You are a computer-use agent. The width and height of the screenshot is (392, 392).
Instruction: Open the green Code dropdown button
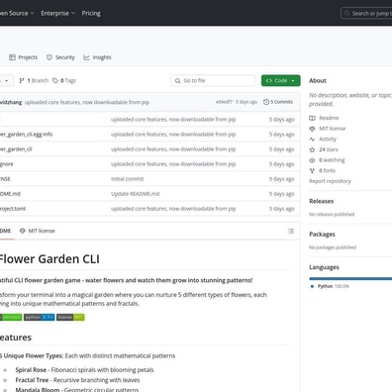point(281,80)
